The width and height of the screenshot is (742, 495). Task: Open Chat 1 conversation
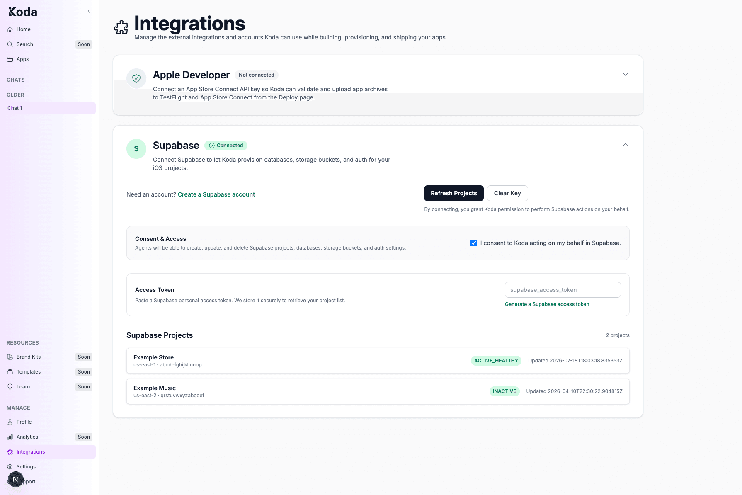49,108
